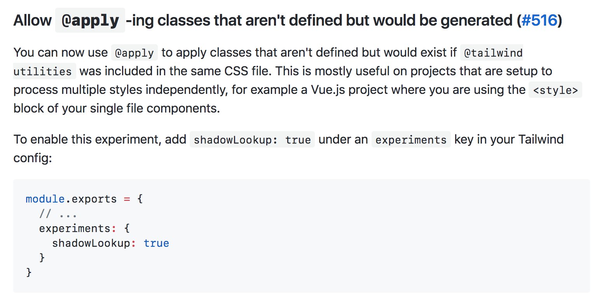Click the word 'config:' before the code block
Screen dimensions: 604x305
(33, 158)
